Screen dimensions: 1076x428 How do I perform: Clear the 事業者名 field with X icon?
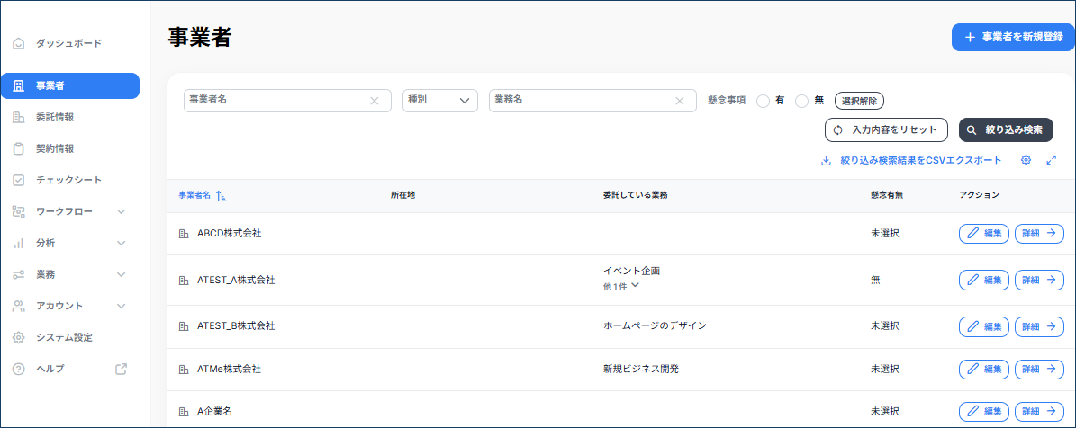(x=375, y=101)
